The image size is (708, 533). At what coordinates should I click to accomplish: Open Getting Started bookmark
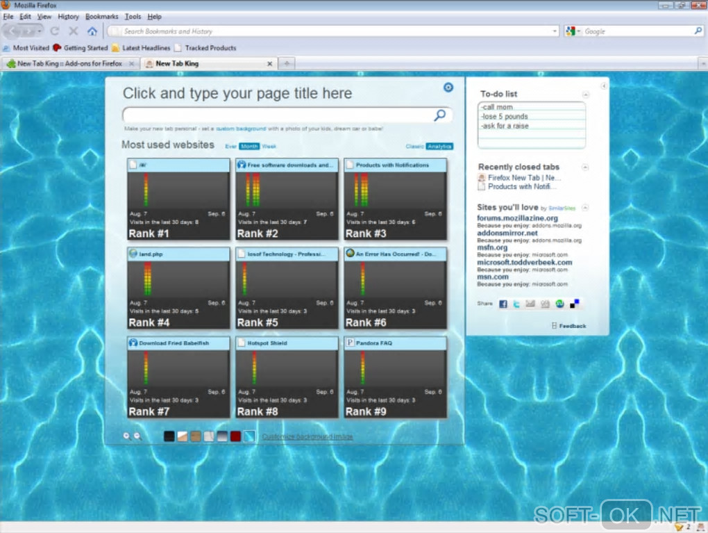tap(81, 48)
